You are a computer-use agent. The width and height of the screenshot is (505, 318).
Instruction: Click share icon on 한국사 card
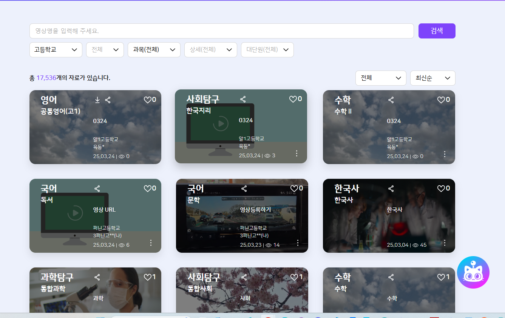pos(391,189)
